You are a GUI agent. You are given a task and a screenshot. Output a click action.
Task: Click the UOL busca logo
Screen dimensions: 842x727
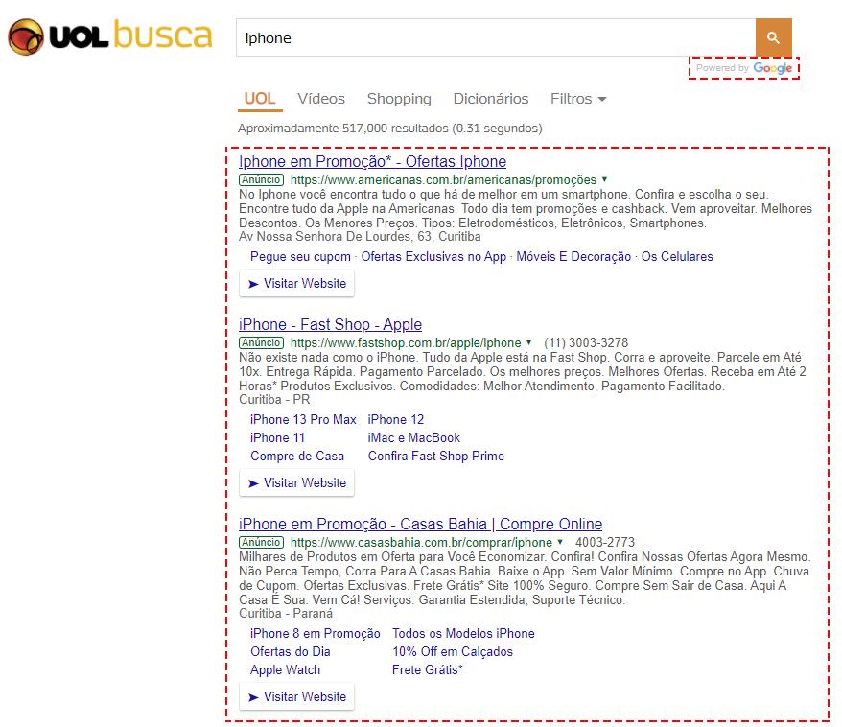pos(110,36)
